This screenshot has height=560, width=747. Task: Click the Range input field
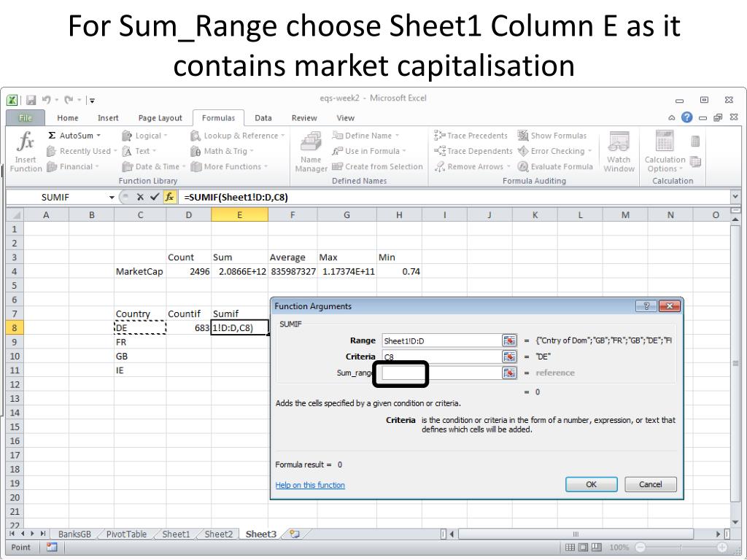coord(442,341)
